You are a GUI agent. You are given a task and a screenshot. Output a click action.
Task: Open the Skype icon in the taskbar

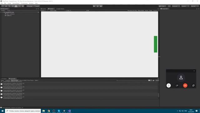point(59,111)
